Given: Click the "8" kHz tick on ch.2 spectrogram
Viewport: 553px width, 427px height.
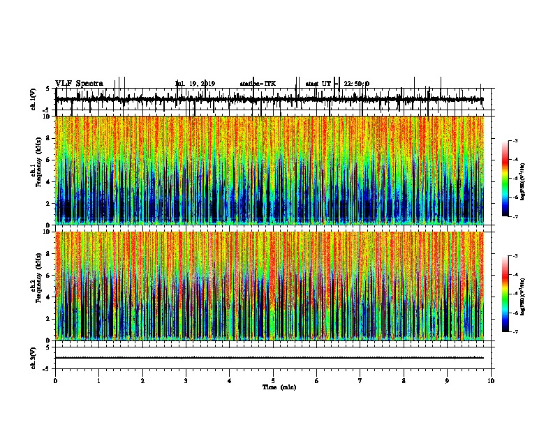Looking at the screenshot, I should coord(49,254).
